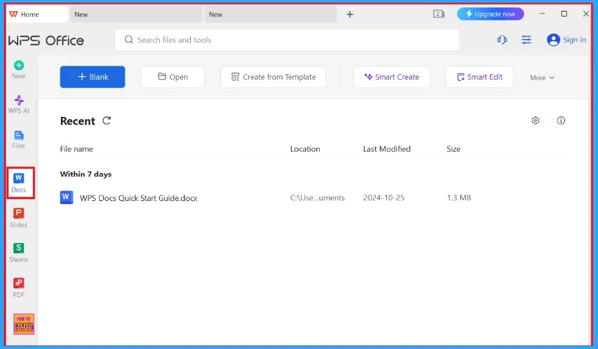Image resolution: width=598 pixels, height=349 pixels.
Task: Click the info icon beside settings gear
Action: [x=561, y=121]
